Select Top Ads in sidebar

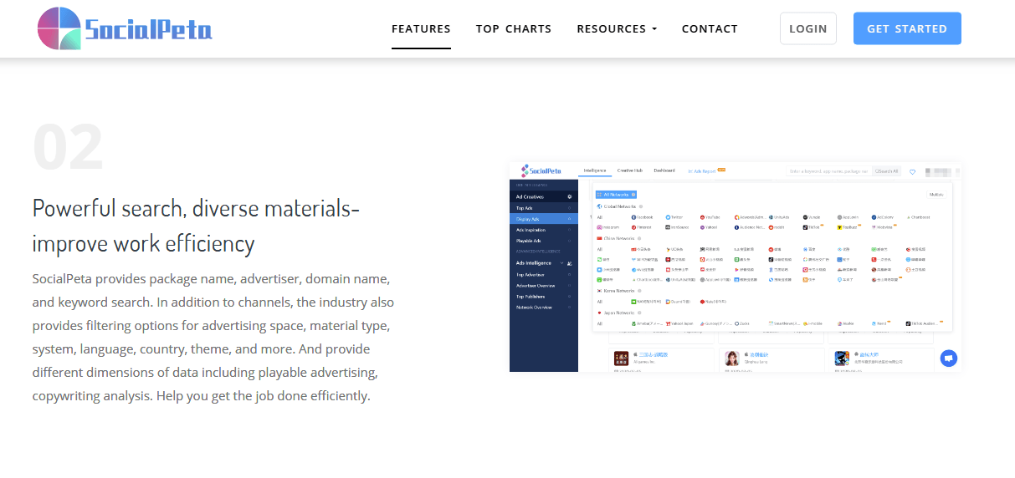(544, 208)
